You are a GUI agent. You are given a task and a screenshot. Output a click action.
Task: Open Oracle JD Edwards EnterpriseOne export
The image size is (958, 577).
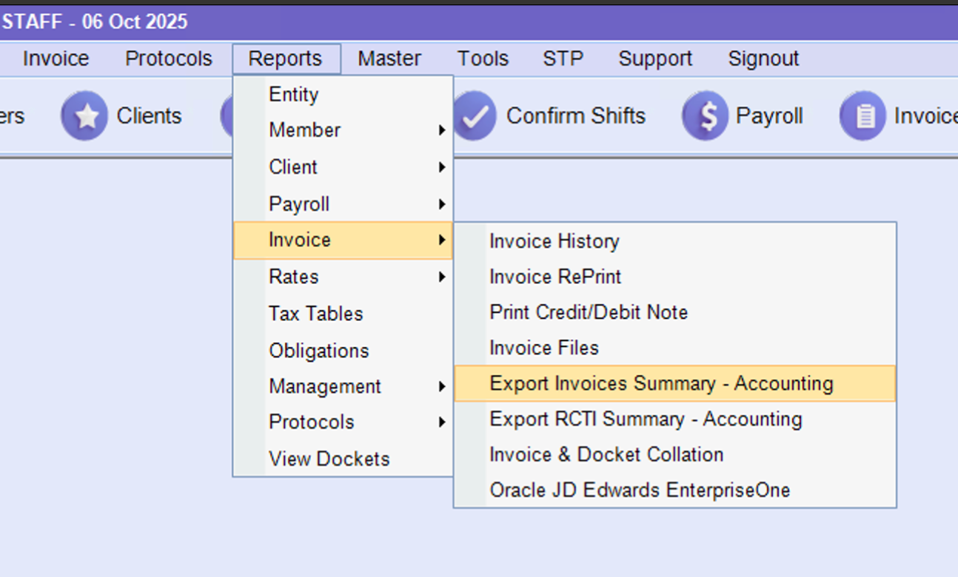640,490
